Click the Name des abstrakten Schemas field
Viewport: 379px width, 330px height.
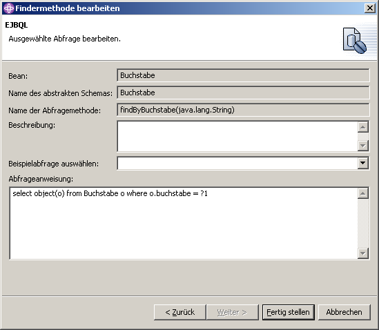(x=243, y=93)
